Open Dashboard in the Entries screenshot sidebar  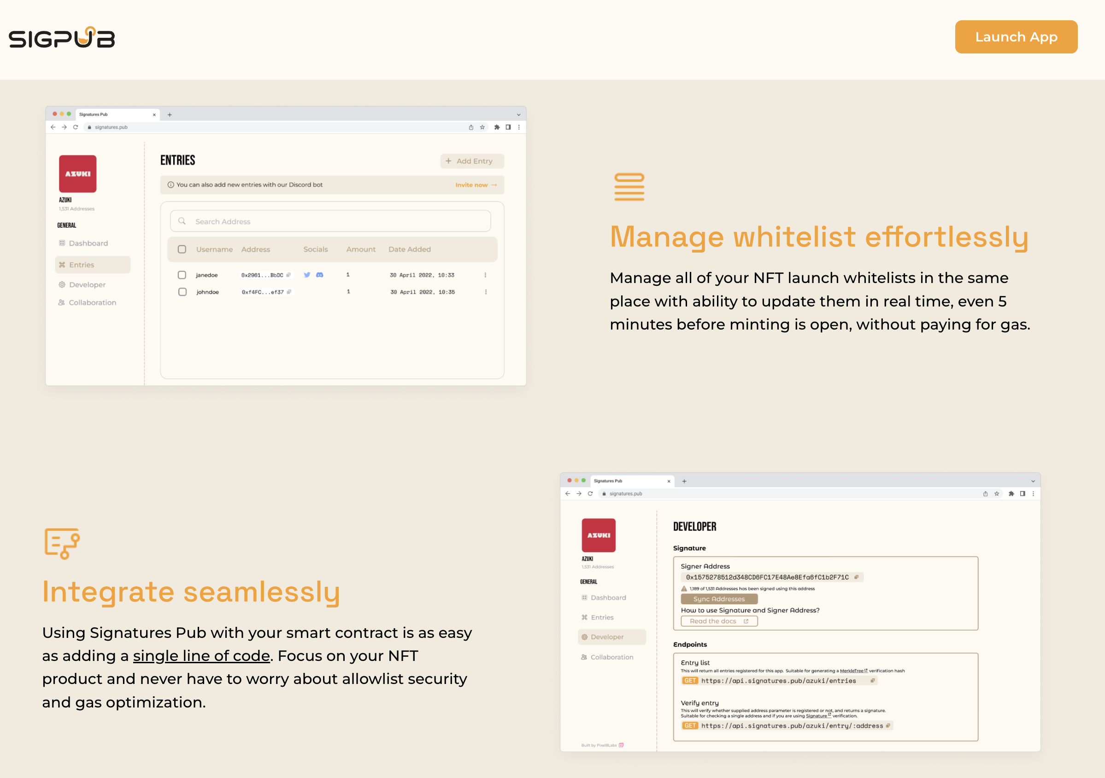(83, 243)
